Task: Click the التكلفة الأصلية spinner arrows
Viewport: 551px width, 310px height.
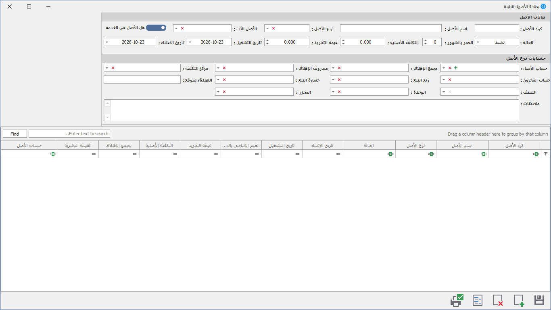Action: click(343, 42)
